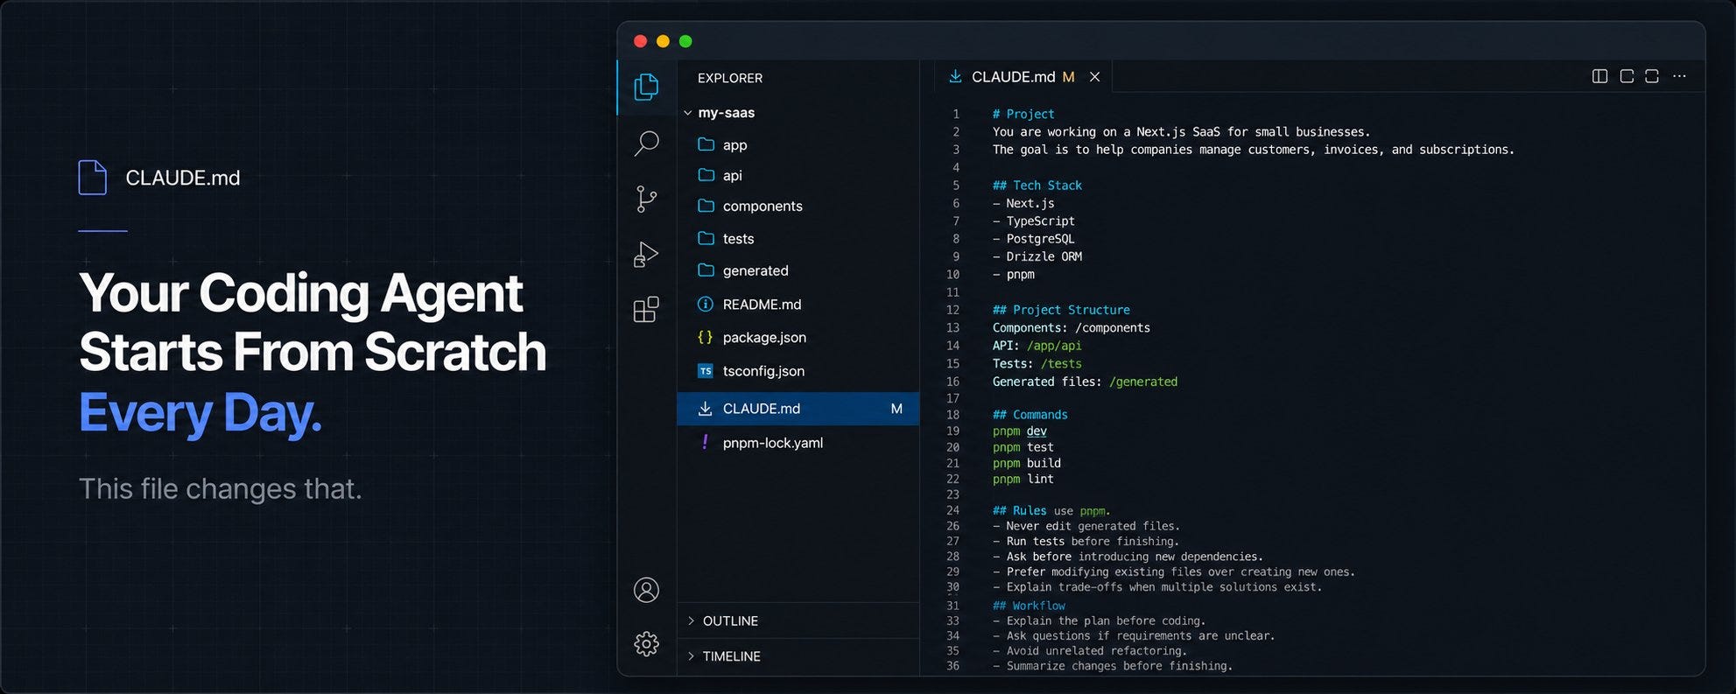Click the '## Workflow' heading
Screen dimensions: 1736x694
click(x=1029, y=606)
